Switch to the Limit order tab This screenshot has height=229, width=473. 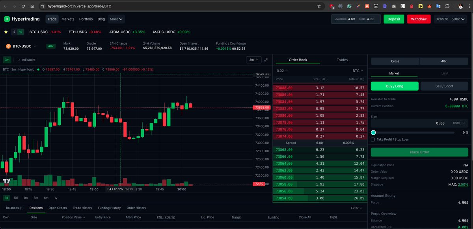(x=444, y=73)
